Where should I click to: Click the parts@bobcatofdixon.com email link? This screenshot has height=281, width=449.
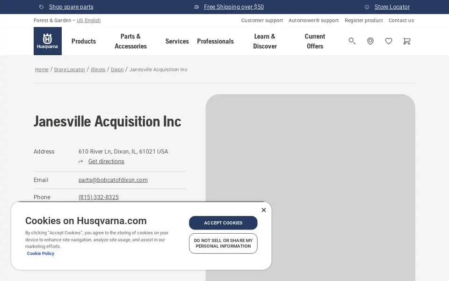(x=113, y=180)
